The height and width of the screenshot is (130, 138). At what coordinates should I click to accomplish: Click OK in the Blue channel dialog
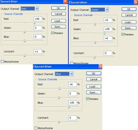(x=94, y=74)
